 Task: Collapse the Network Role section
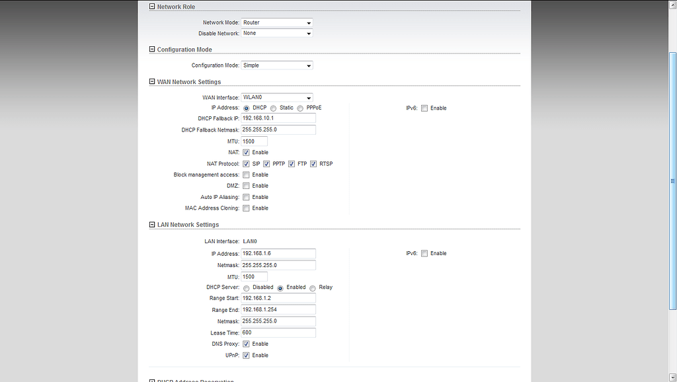tap(151, 7)
